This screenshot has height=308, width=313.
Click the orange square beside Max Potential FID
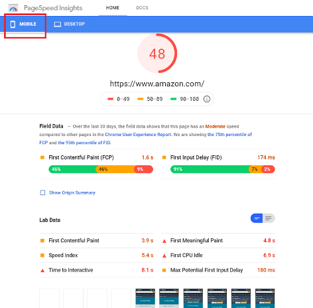click(x=164, y=270)
